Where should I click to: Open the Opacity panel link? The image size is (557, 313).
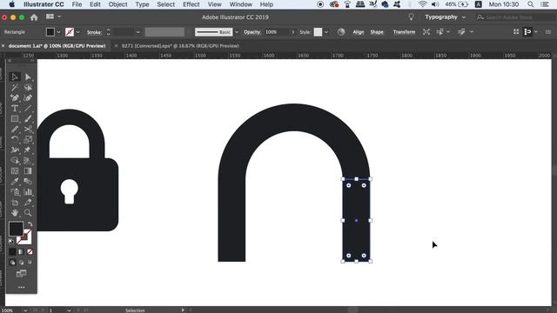(252, 32)
